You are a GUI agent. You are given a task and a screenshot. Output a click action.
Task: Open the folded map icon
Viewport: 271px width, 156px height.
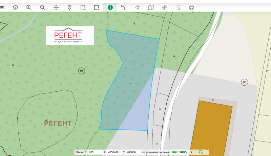click(151, 7)
